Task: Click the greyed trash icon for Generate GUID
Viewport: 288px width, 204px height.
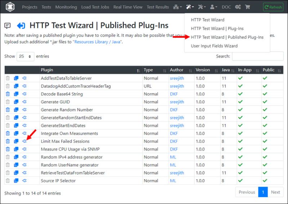Action: click(x=8, y=102)
